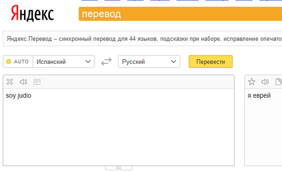Clear the source text with the X icon
282x171 pixels.
click(10, 82)
